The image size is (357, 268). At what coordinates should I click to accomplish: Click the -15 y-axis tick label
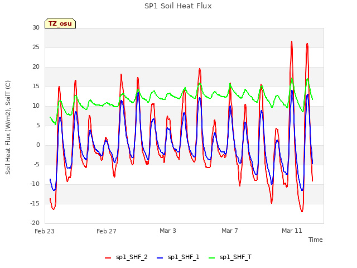[x=35, y=203]
